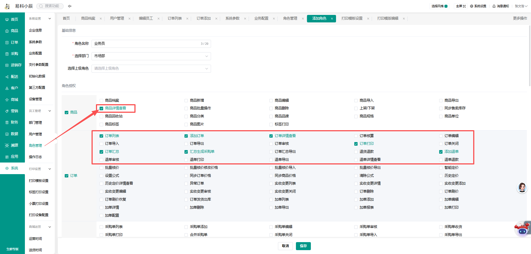Uncheck the 商品详情查看 checkbox

tap(101, 109)
